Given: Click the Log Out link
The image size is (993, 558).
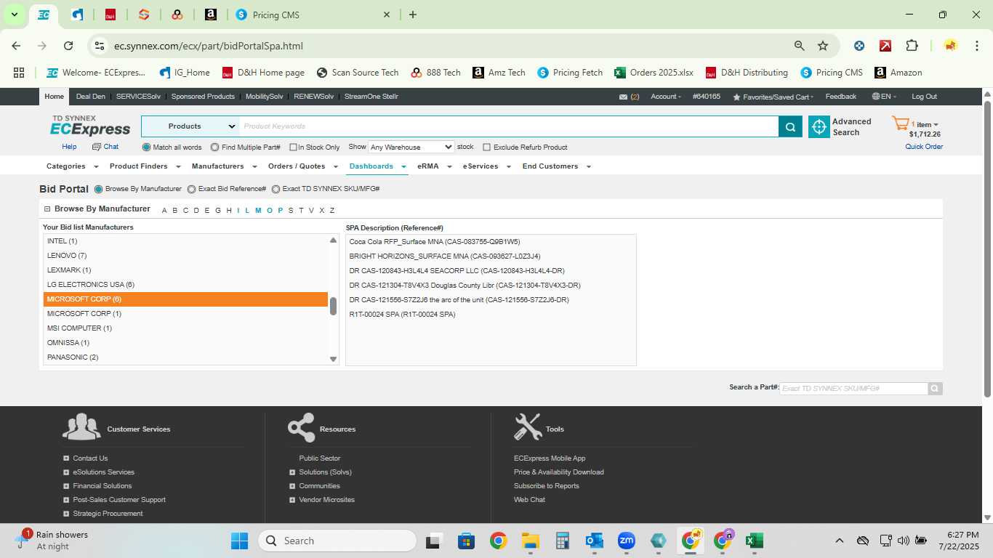Looking at the screenshot, I should [924, 97].
